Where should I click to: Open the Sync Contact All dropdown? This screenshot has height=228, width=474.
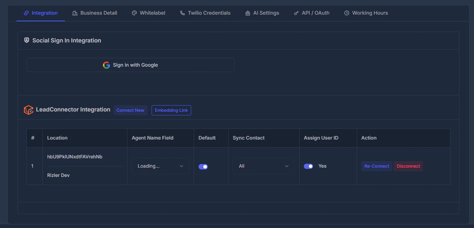tap(264, 166)
